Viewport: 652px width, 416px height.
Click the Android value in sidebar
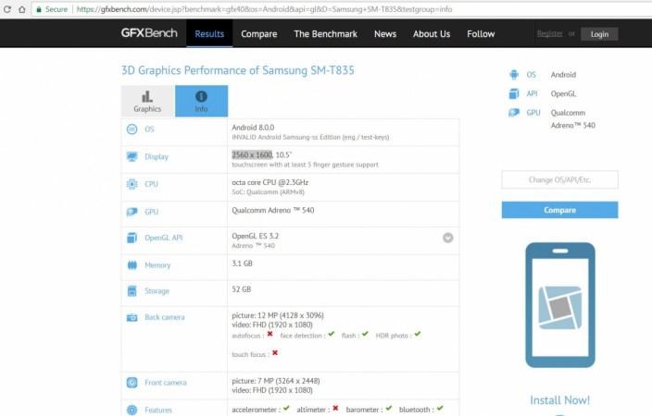coord(563,75)
